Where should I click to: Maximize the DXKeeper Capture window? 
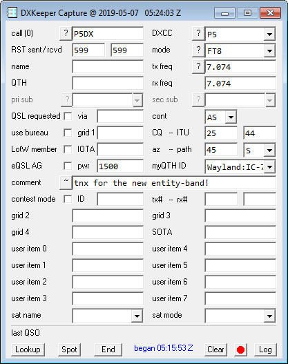pyautogui.click(x=247, y=12)
